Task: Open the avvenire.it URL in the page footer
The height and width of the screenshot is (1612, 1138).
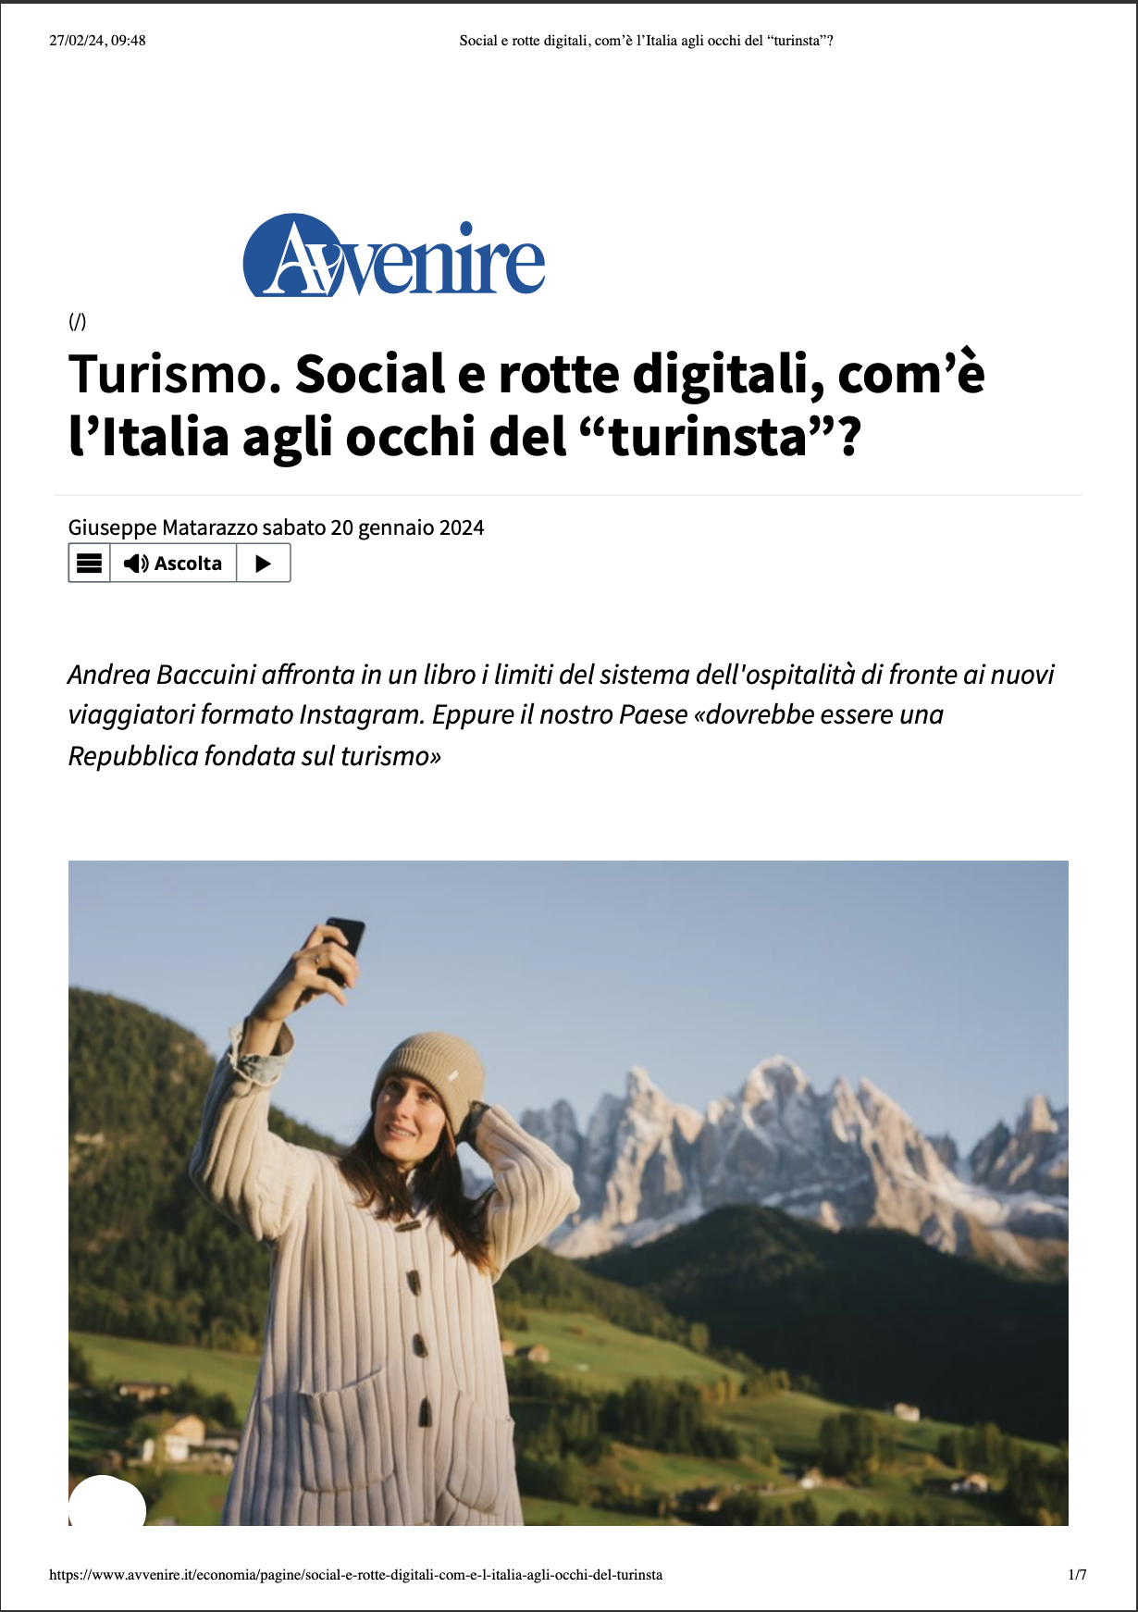Action: (356, 1574)
